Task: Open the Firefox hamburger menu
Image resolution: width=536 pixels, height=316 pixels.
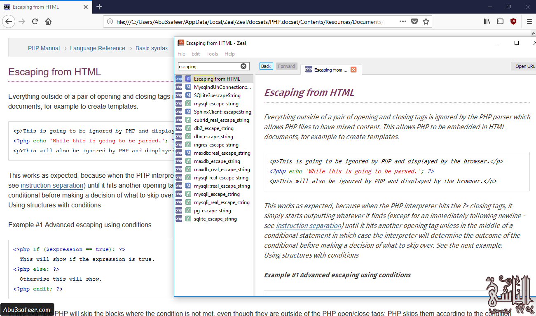Action: tap(529, 21)
